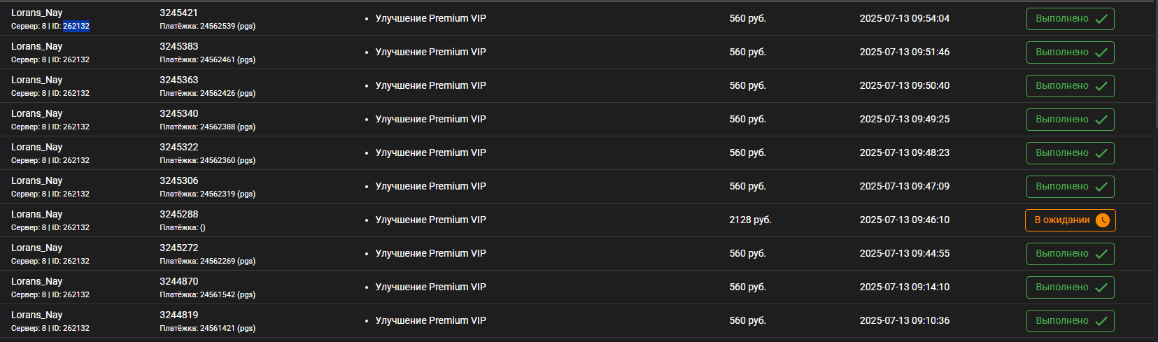Click payment ID 24561542 (pgs)

[227, 294]
